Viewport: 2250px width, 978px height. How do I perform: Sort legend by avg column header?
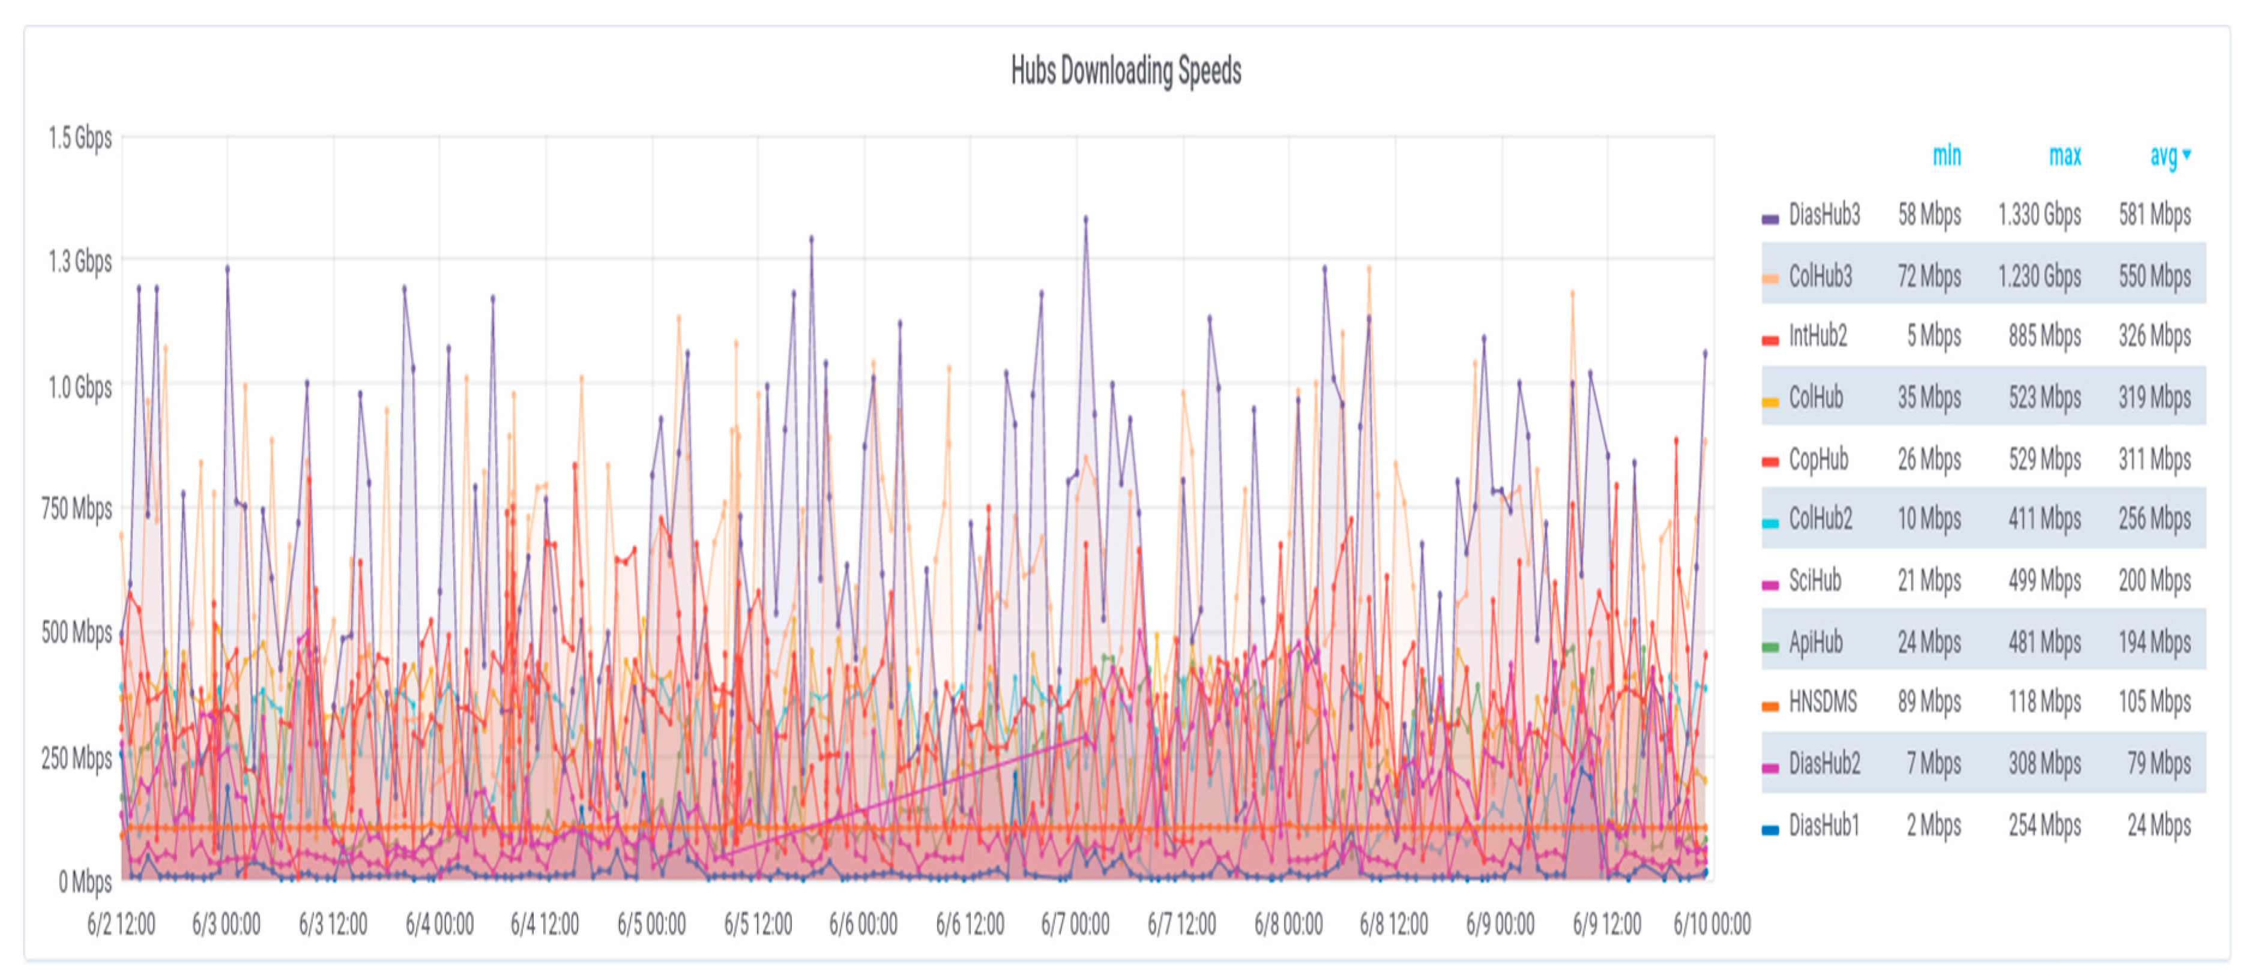tap(2164, 155)
